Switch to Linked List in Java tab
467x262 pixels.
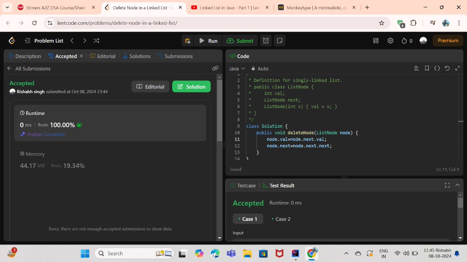pos(230,7)
